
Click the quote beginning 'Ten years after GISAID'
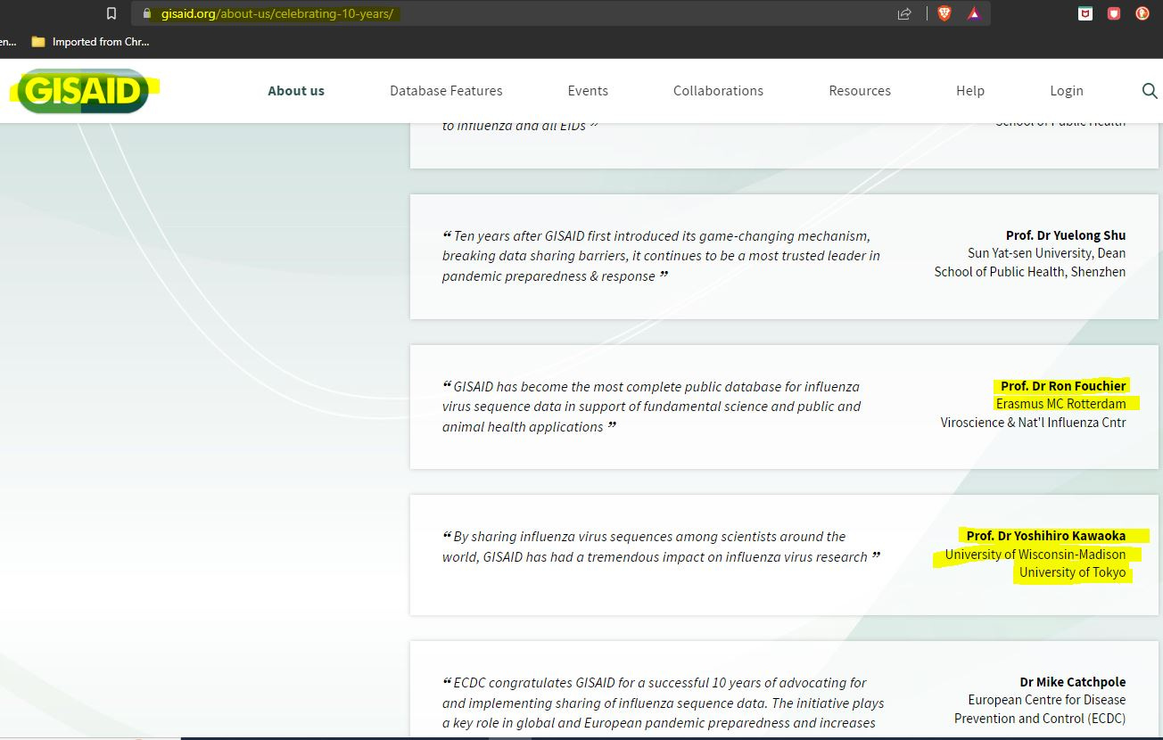coord(661,256)
